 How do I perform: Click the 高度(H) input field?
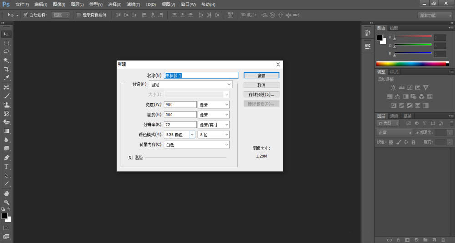tap(180, 114)
